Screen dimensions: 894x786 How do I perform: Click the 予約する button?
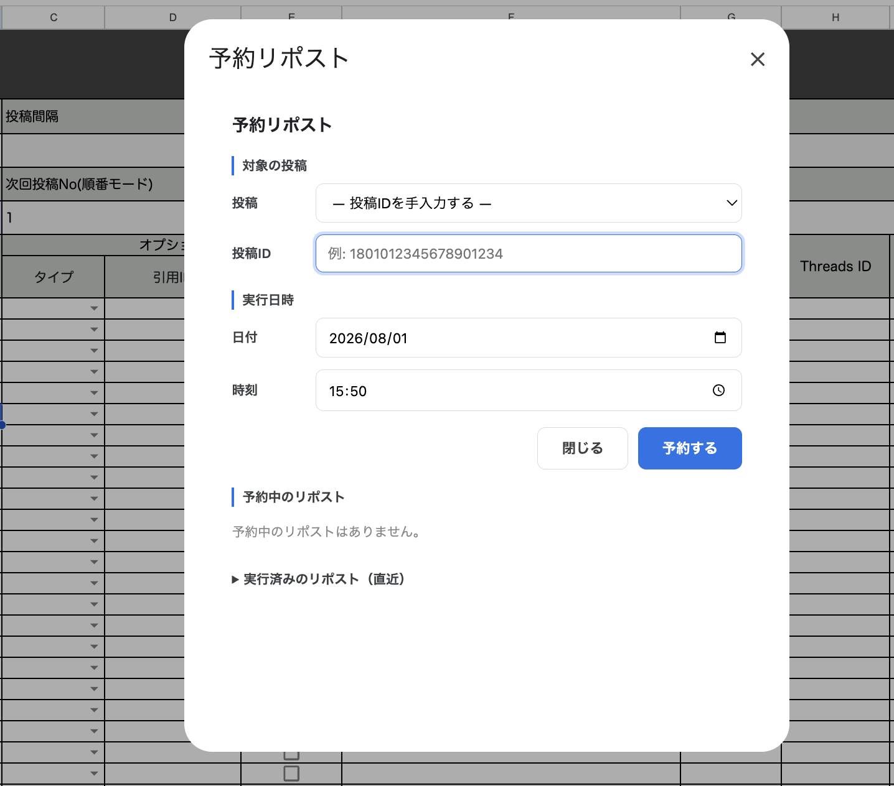point(690,448)
